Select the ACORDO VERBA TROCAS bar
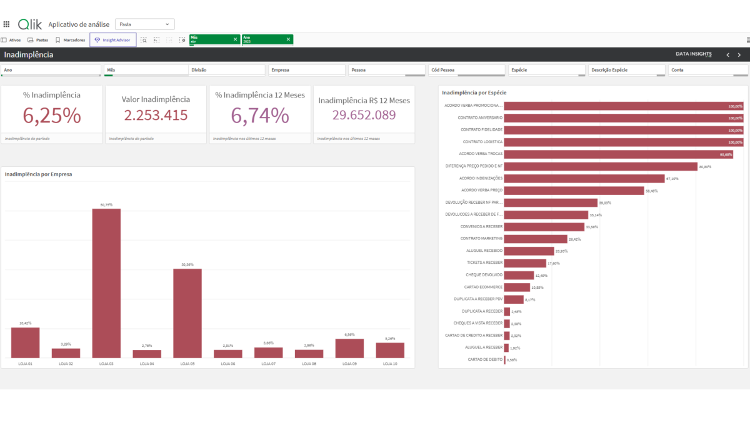Image resolution: width=750 pixels, height=422 pixels. [617, 154]
